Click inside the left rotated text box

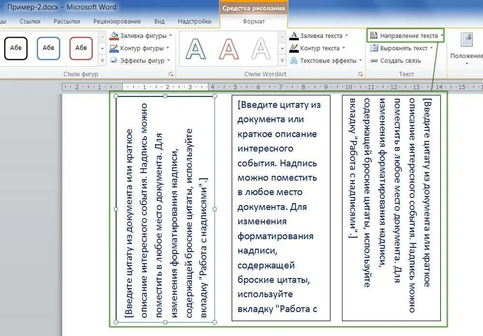(x=165, y=209)
